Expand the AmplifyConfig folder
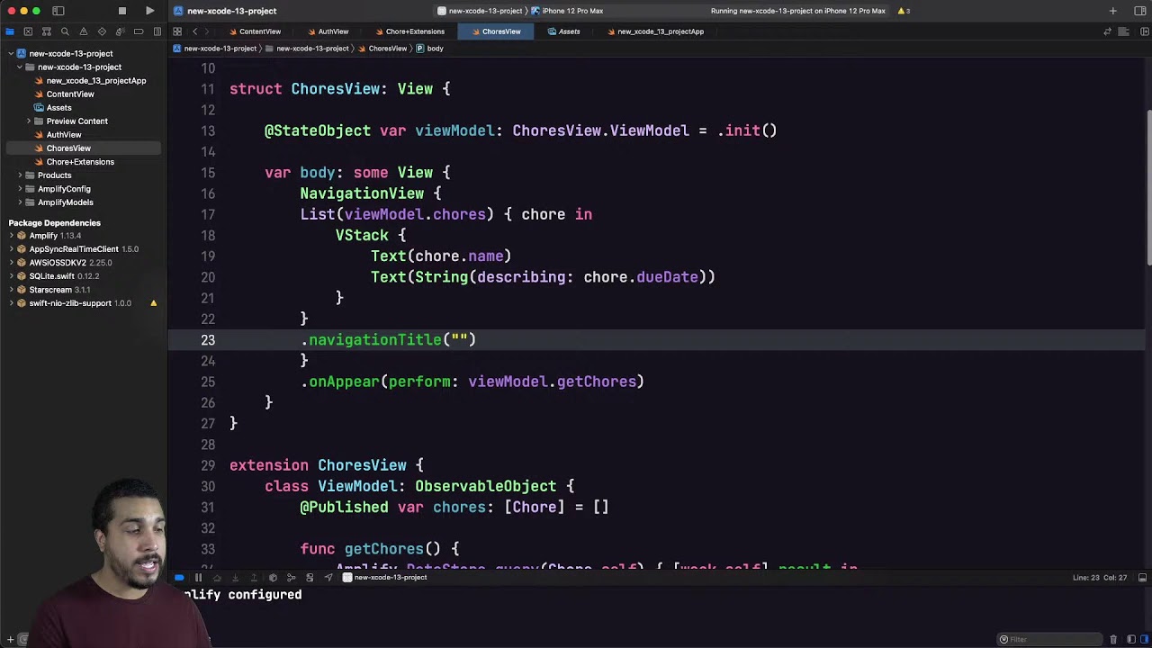The image size is (1152, 648). (x=20, y=189)
